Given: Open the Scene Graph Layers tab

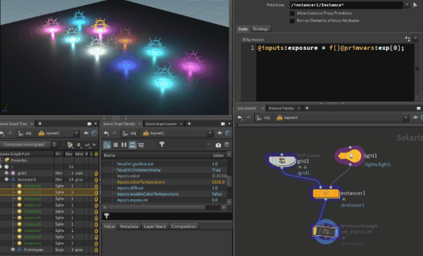Looking at the screenshot, I should click(160, 124).
